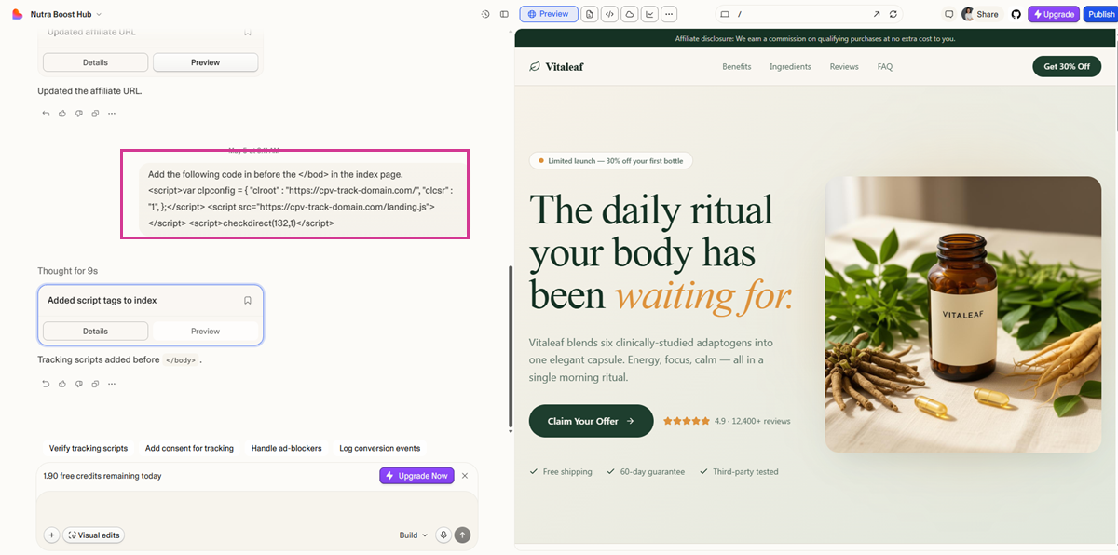Send the chat message arrow
This screenshot has width=1118, height=555.
click(x=463, y=535)
